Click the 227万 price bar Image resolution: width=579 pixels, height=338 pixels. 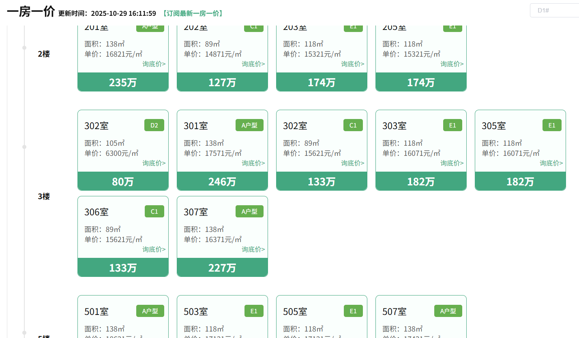click(222, 268)
